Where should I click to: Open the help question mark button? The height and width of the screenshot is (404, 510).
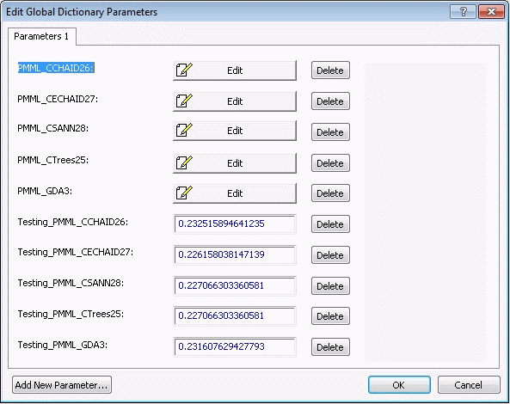pos(464,12)
